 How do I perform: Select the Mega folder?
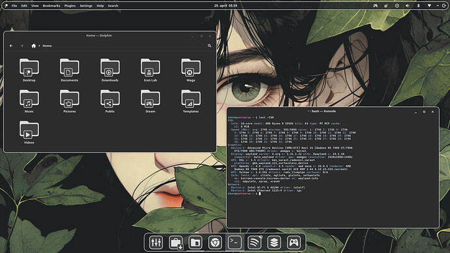click(x=191, y=70)
